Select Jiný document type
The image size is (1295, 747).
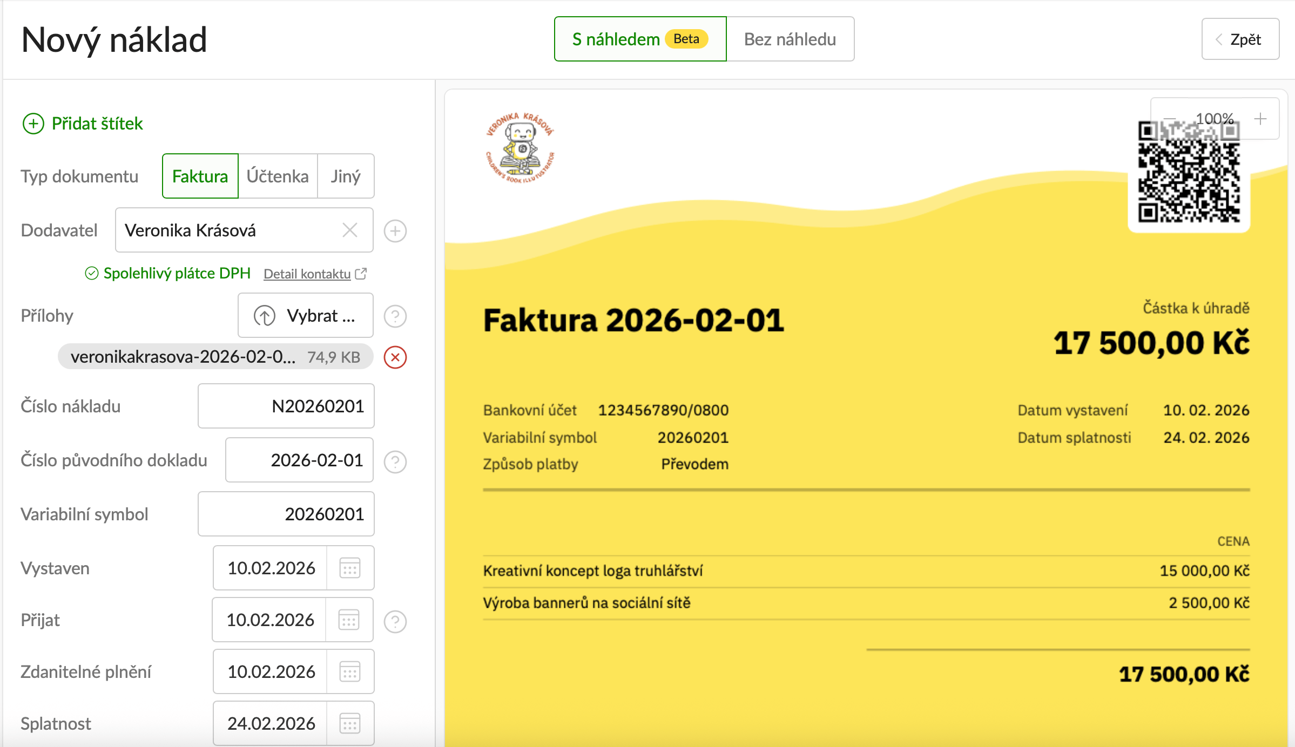coord(346,176)
